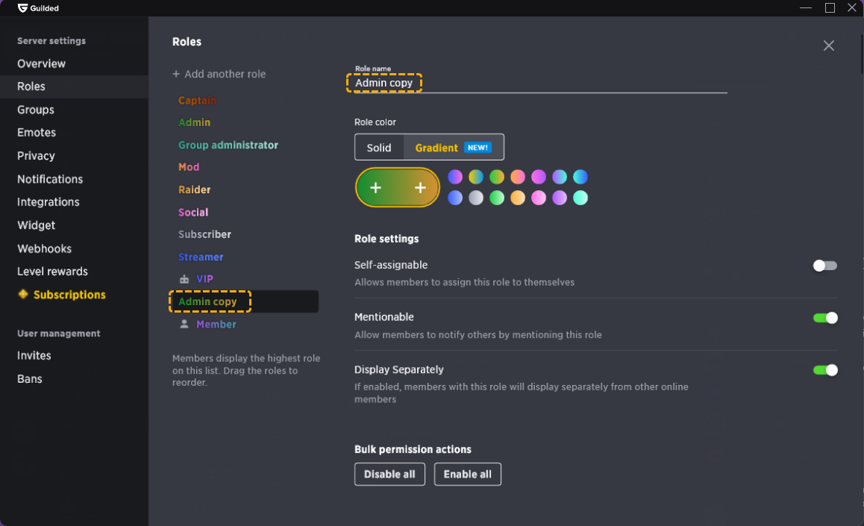Image resolution: width=864 pixels, height=526 pixels.
Task: Pick the lavender purple fading swatch
Action: pyautogui.click(x=560, y=198)
